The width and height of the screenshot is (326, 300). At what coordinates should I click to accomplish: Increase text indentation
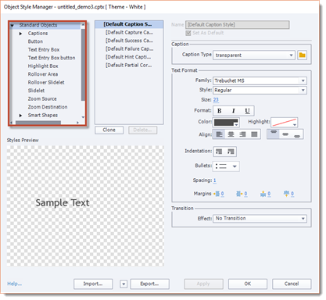[231, 152]
